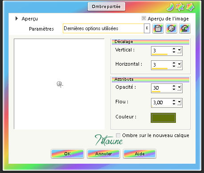Increase the Opacité value

174,86
